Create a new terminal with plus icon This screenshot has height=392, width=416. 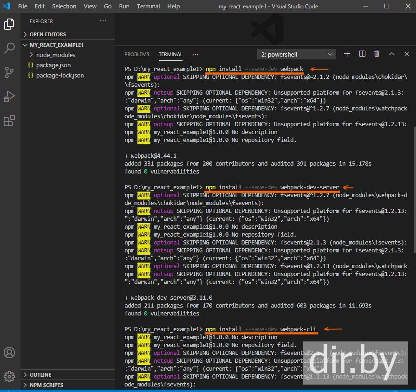[347, 54]
